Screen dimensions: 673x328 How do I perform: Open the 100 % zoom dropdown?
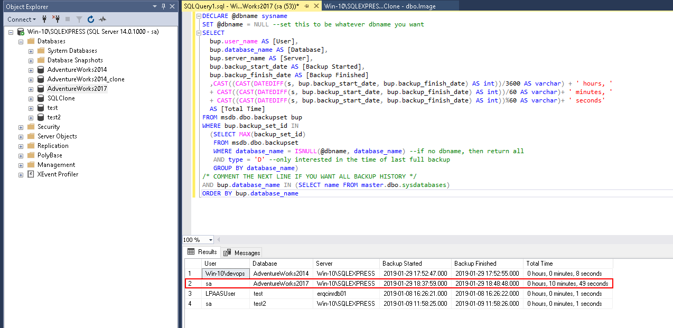(x=211, y=240)
